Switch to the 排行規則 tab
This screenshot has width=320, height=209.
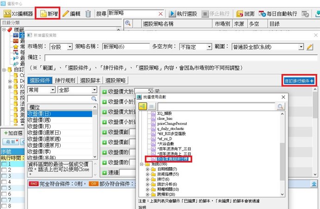tap(66, 80)
